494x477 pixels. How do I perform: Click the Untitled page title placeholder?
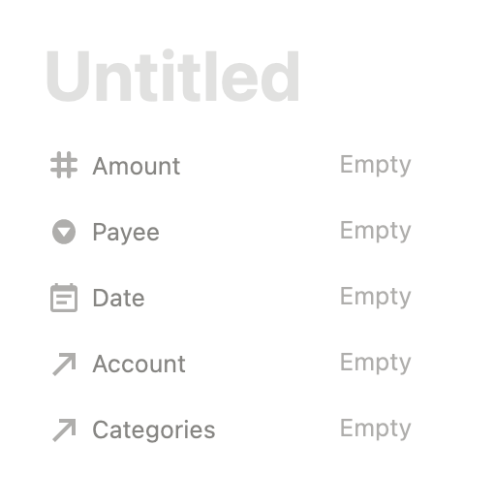(172, 76)
